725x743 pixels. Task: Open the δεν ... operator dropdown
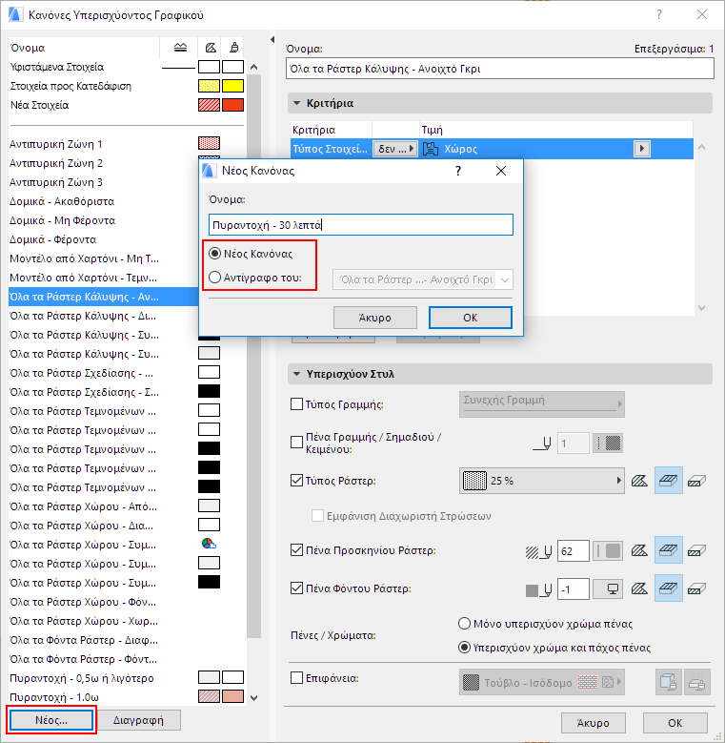(395, 149)
